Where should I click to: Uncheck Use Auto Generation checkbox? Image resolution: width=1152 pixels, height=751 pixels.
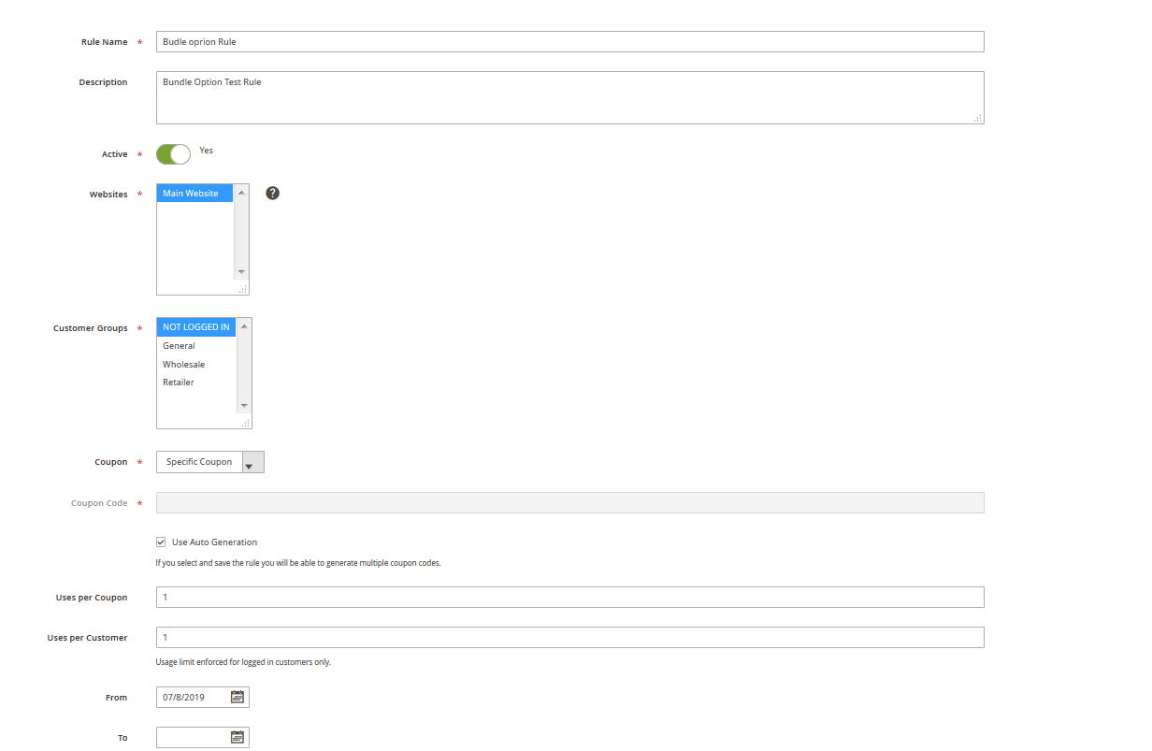point(161,542)
